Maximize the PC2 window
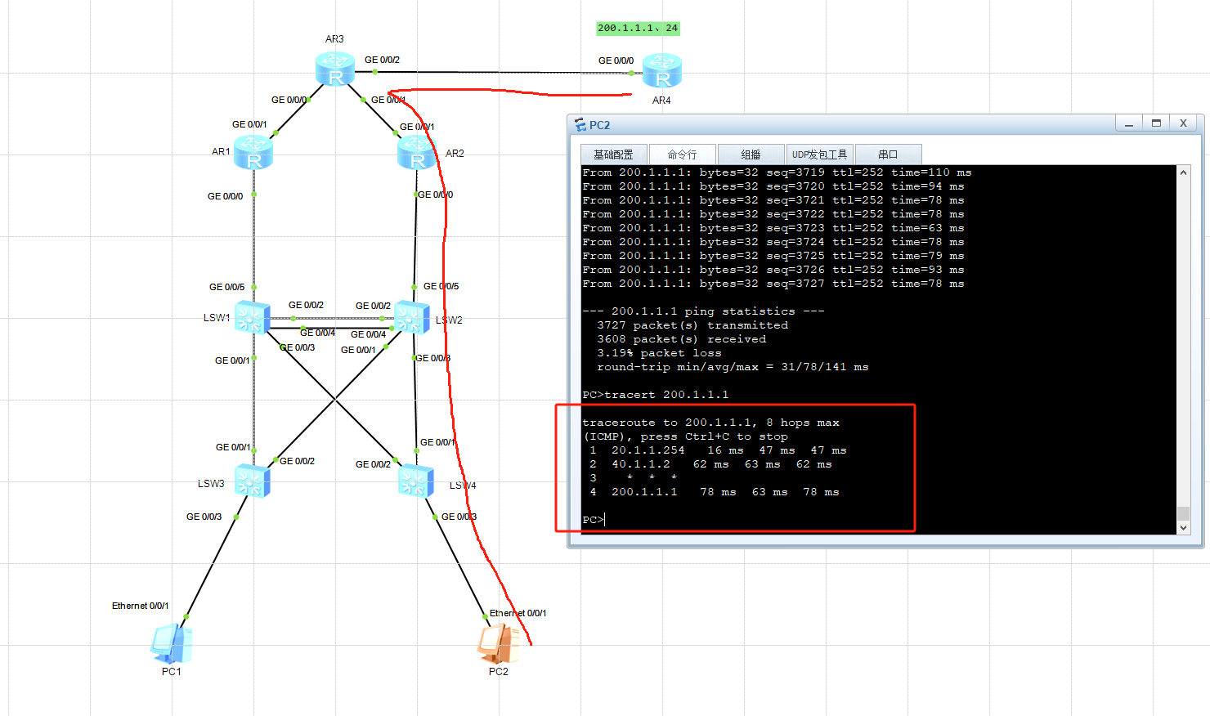The height and width of the screenshot is (716, 1210). 1156,123
